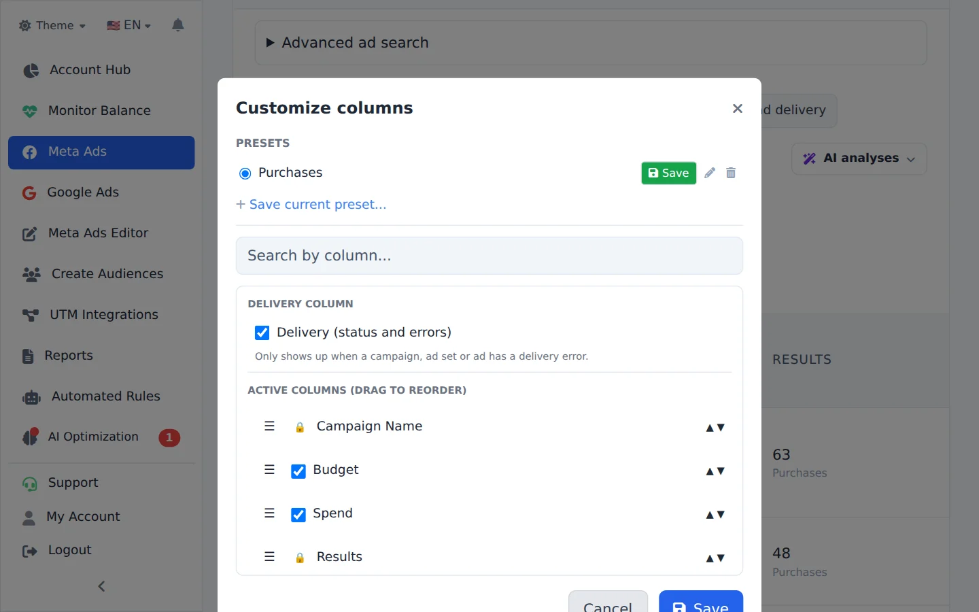Expand the Advanced ad search section
Screen dimensions: 979x612
click(x=591, y=43)
